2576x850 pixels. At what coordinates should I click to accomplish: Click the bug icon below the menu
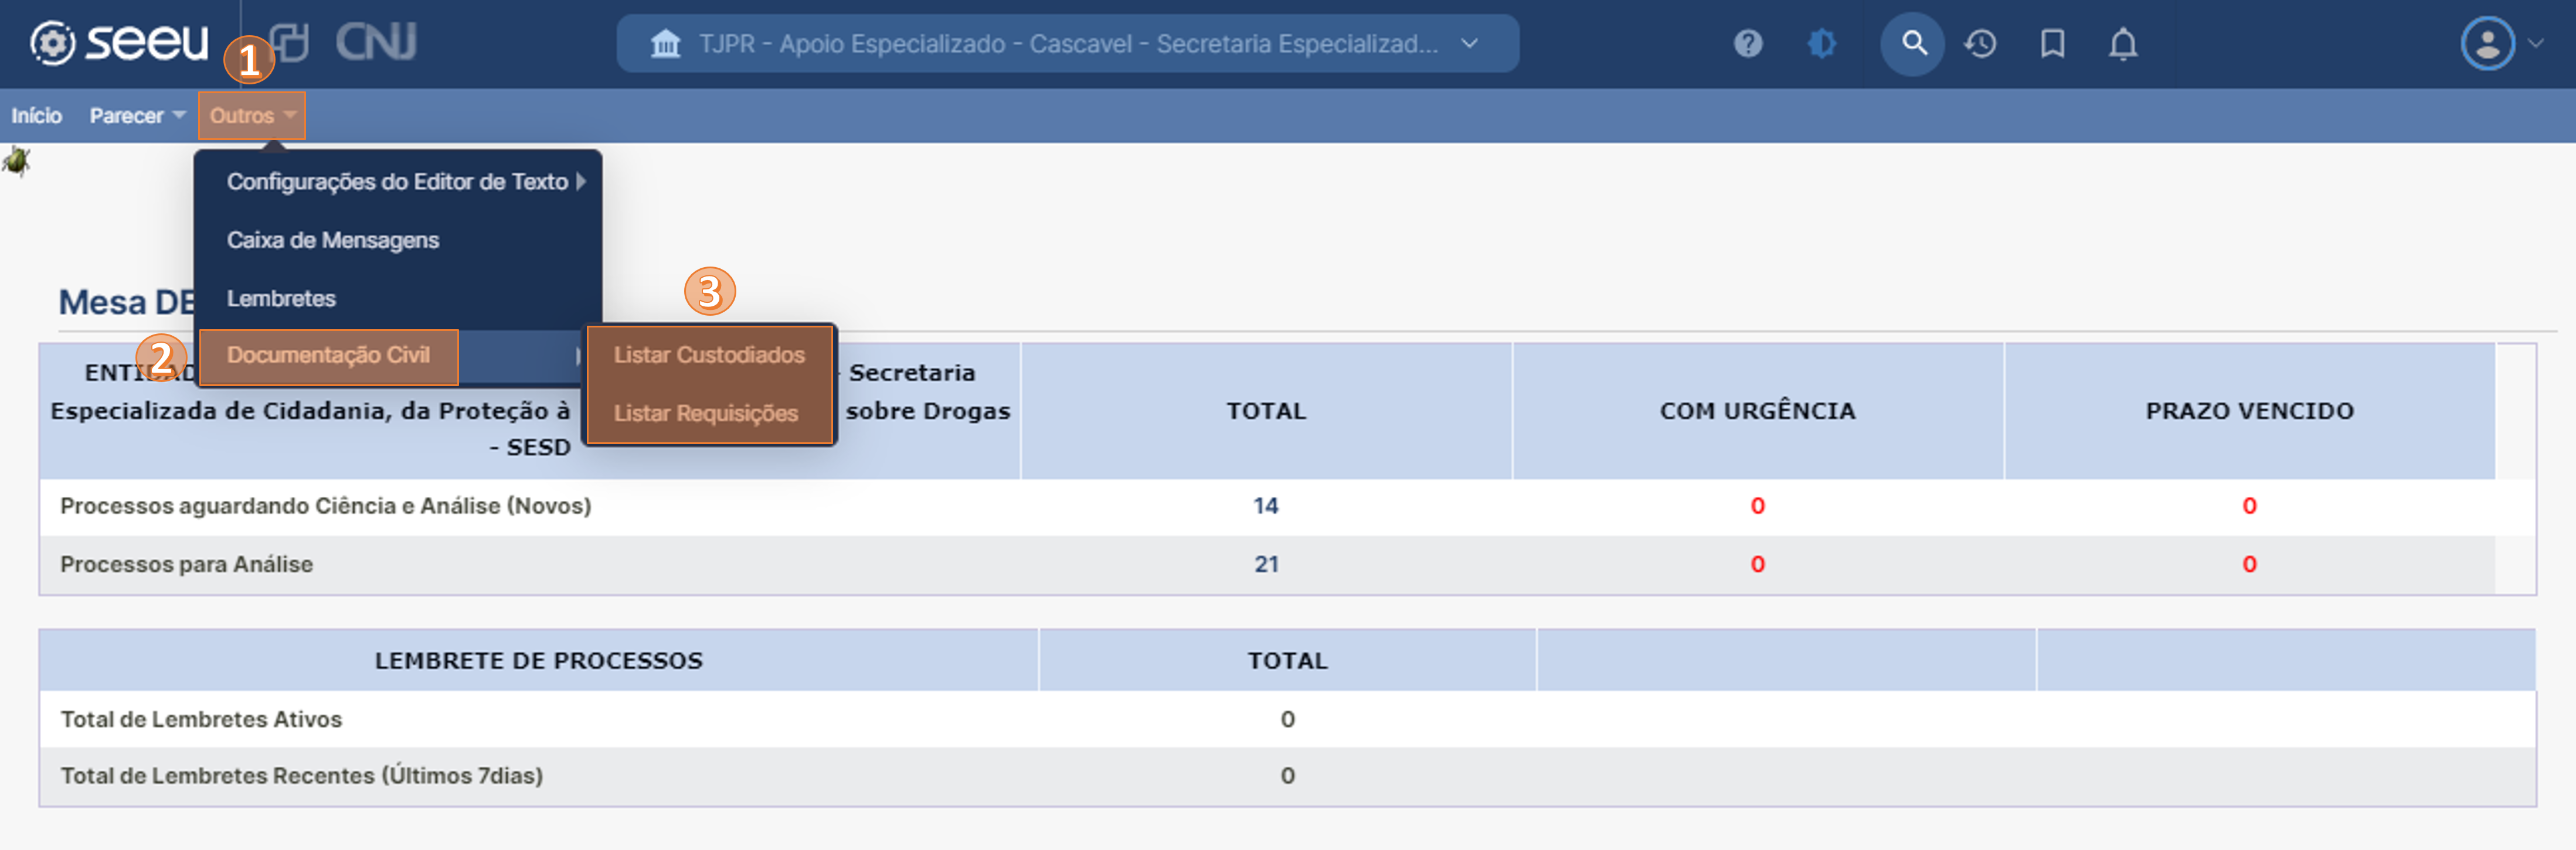click(17, 161)
